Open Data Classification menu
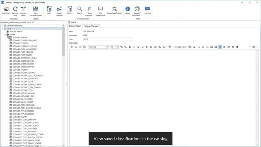 (114, 11)
